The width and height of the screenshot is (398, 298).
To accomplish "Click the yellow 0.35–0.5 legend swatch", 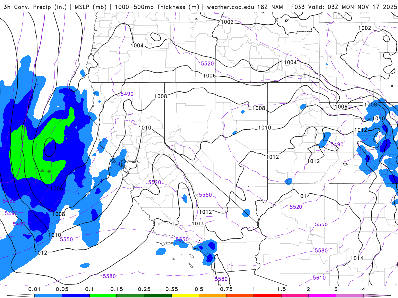I will click(x=185, y=296).
